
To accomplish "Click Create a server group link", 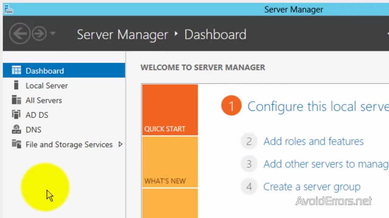I will tap(312, 187).
